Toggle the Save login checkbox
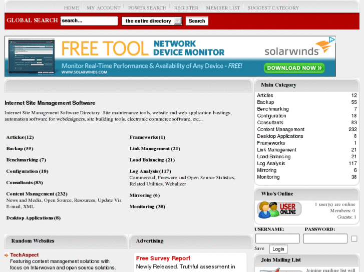Image resolution: width=364 pixels, height=272 pixels. (x=354, y=239)
